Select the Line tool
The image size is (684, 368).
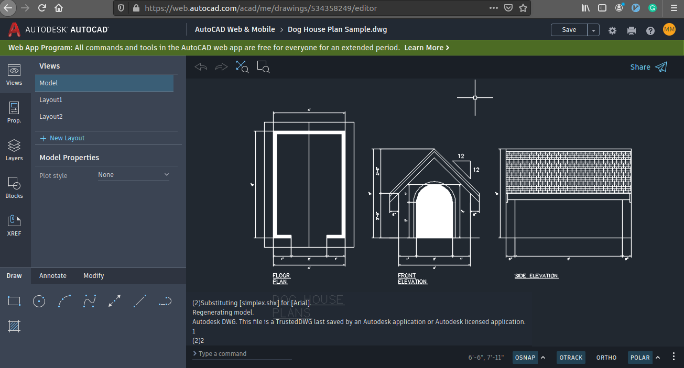(139, 301)
